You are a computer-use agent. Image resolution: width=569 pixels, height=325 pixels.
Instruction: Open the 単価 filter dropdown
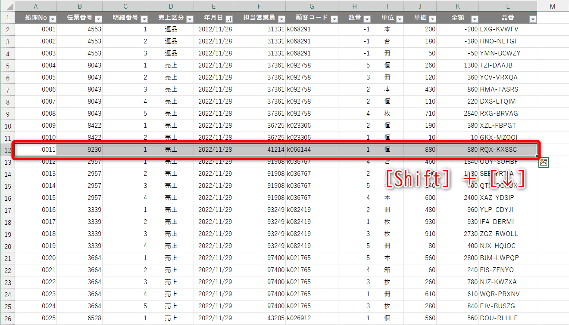click(x=432, y=19)
